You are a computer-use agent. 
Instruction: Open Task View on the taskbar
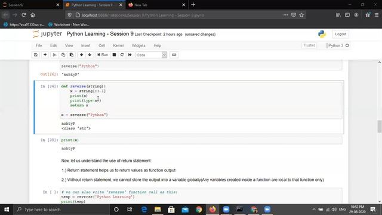130,210
